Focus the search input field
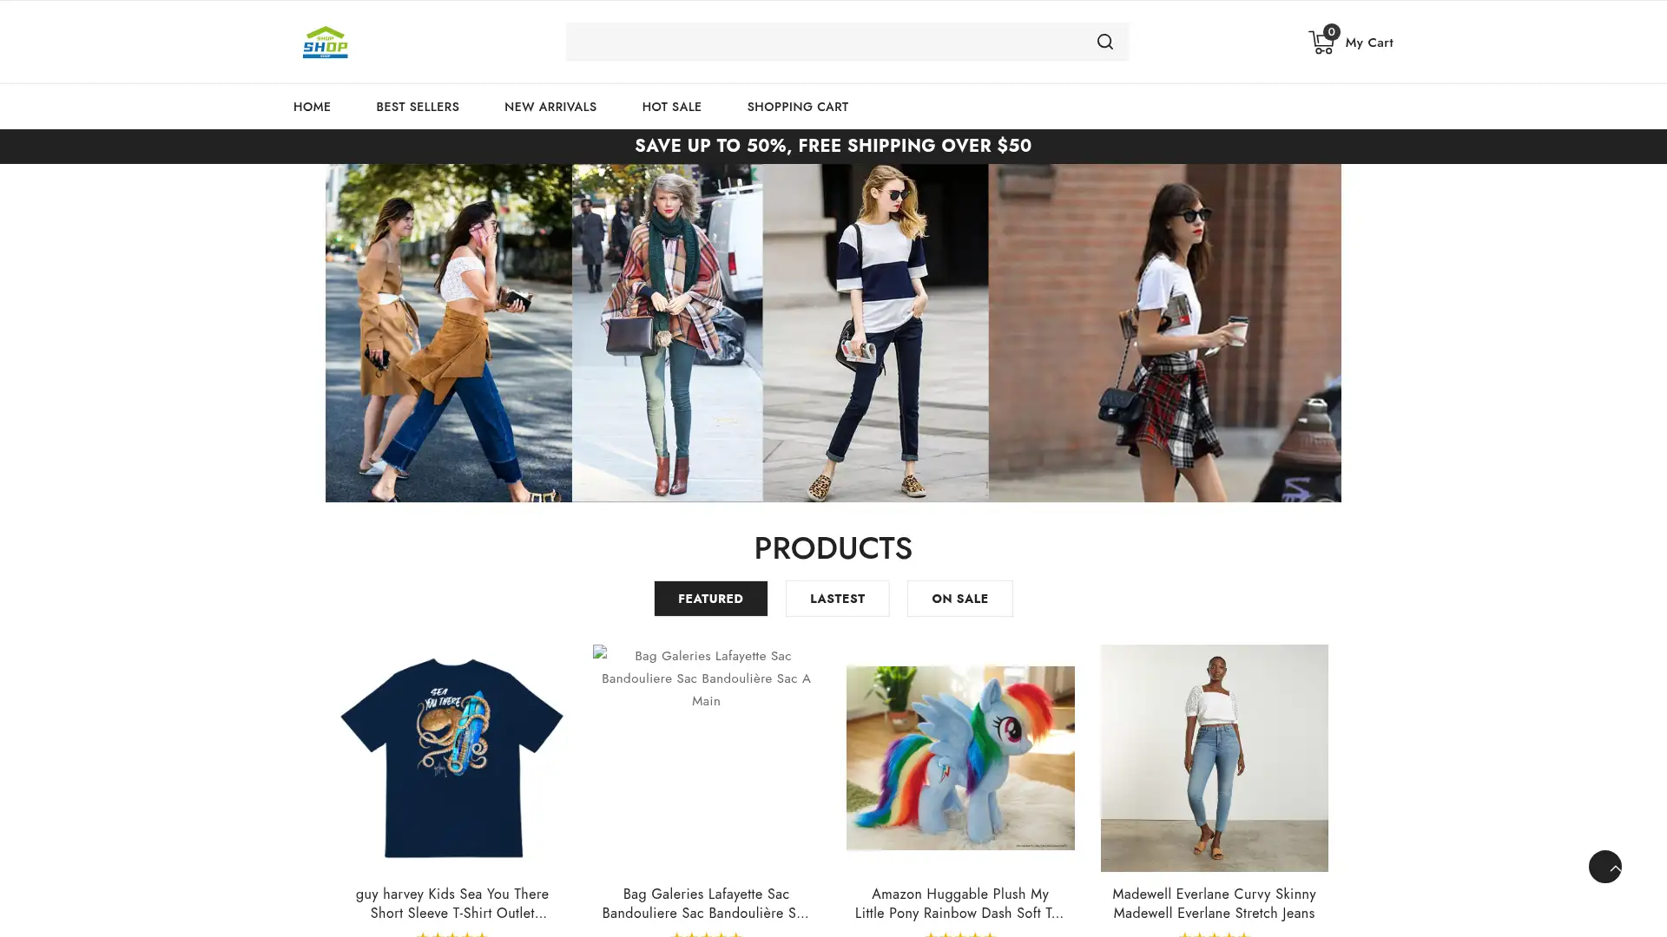The width and height of the screenshot is (1667, 937). coord(825,42)
